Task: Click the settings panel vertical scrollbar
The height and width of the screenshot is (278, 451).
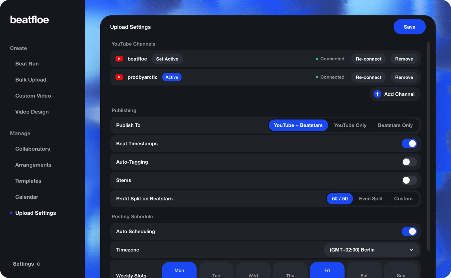Action: click(x=428, y=146)
